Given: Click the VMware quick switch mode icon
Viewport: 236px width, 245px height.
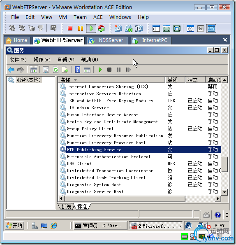Looking at the screenshot, I should pyautogui.click(x=176, y=28).
